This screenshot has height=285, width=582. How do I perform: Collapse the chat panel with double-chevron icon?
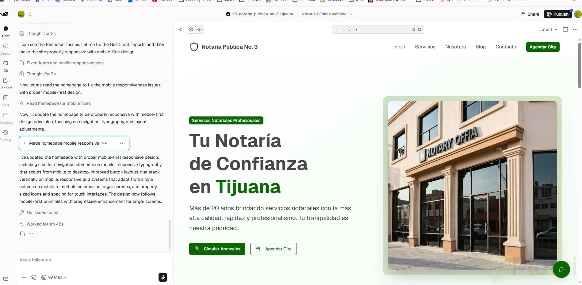click(181, 29)
